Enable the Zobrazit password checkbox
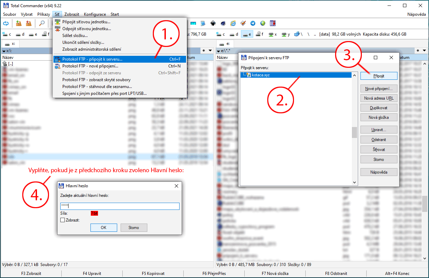 tap(62, 220)
